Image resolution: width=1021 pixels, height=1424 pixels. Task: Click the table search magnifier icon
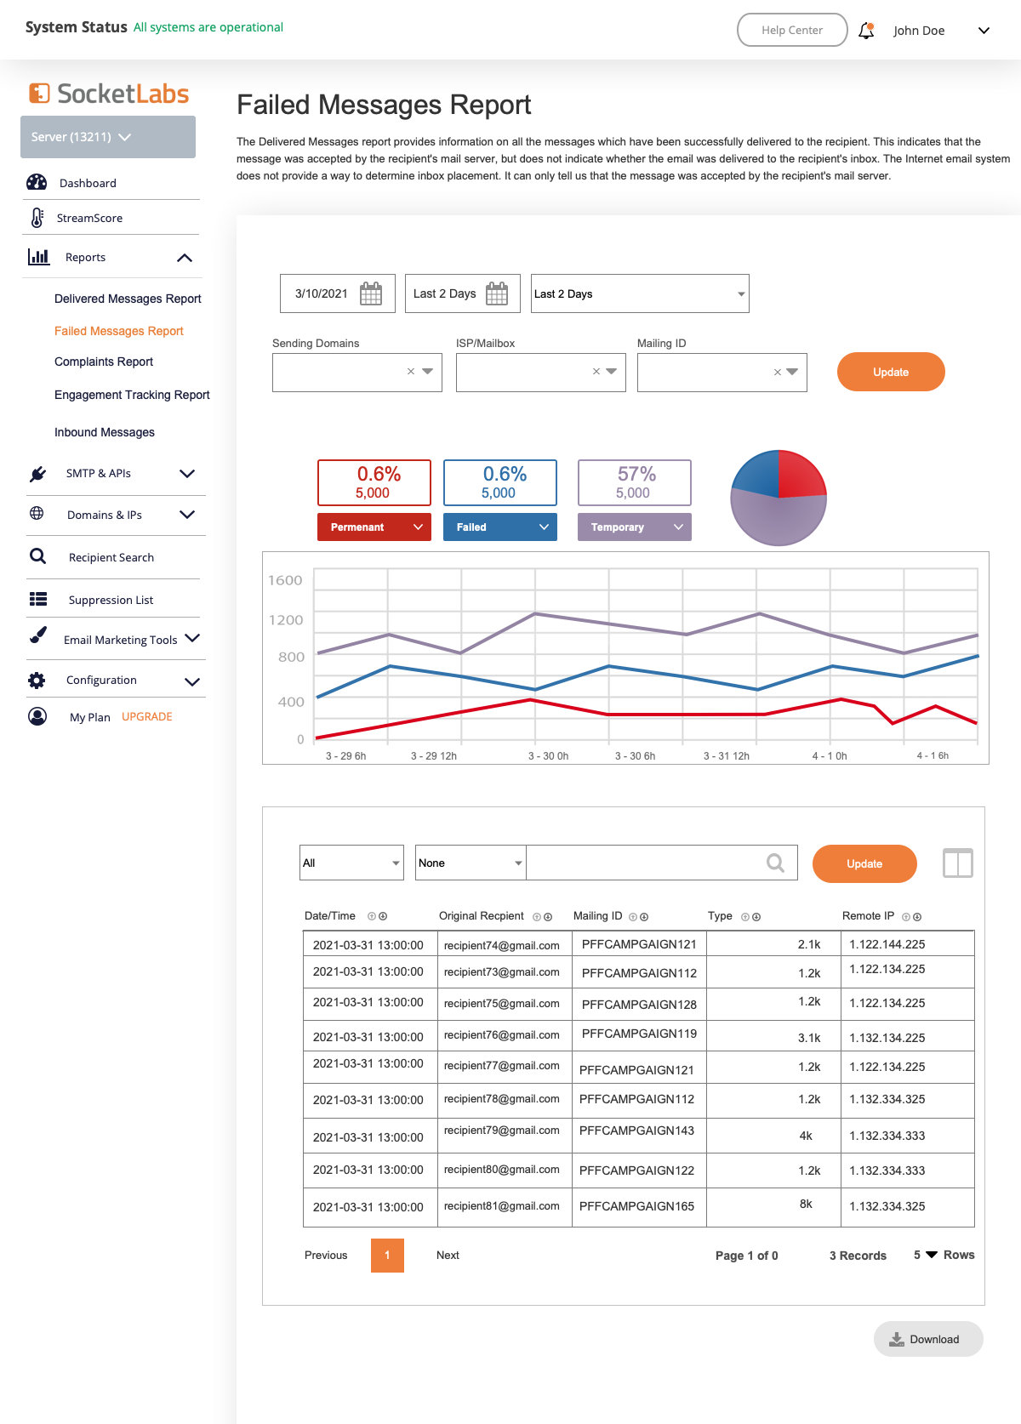(775, 863)
